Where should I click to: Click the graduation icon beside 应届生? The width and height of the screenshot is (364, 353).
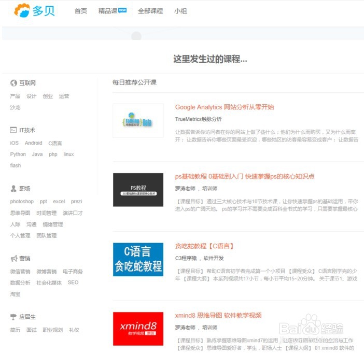point(13,317)
